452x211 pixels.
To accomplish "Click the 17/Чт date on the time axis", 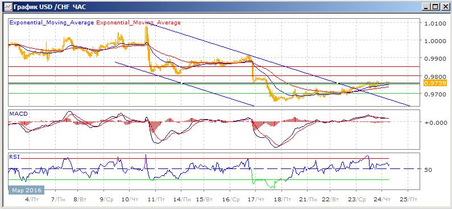I will tap(256, 199).
